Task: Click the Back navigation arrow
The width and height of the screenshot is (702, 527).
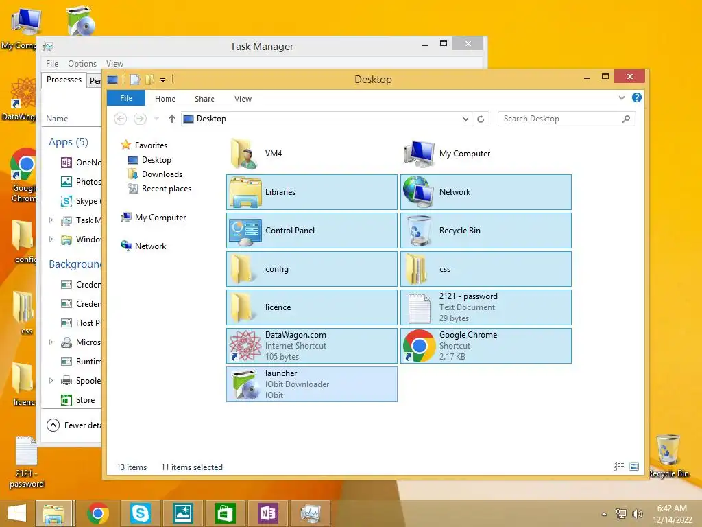Action: (x=120, y=119)
